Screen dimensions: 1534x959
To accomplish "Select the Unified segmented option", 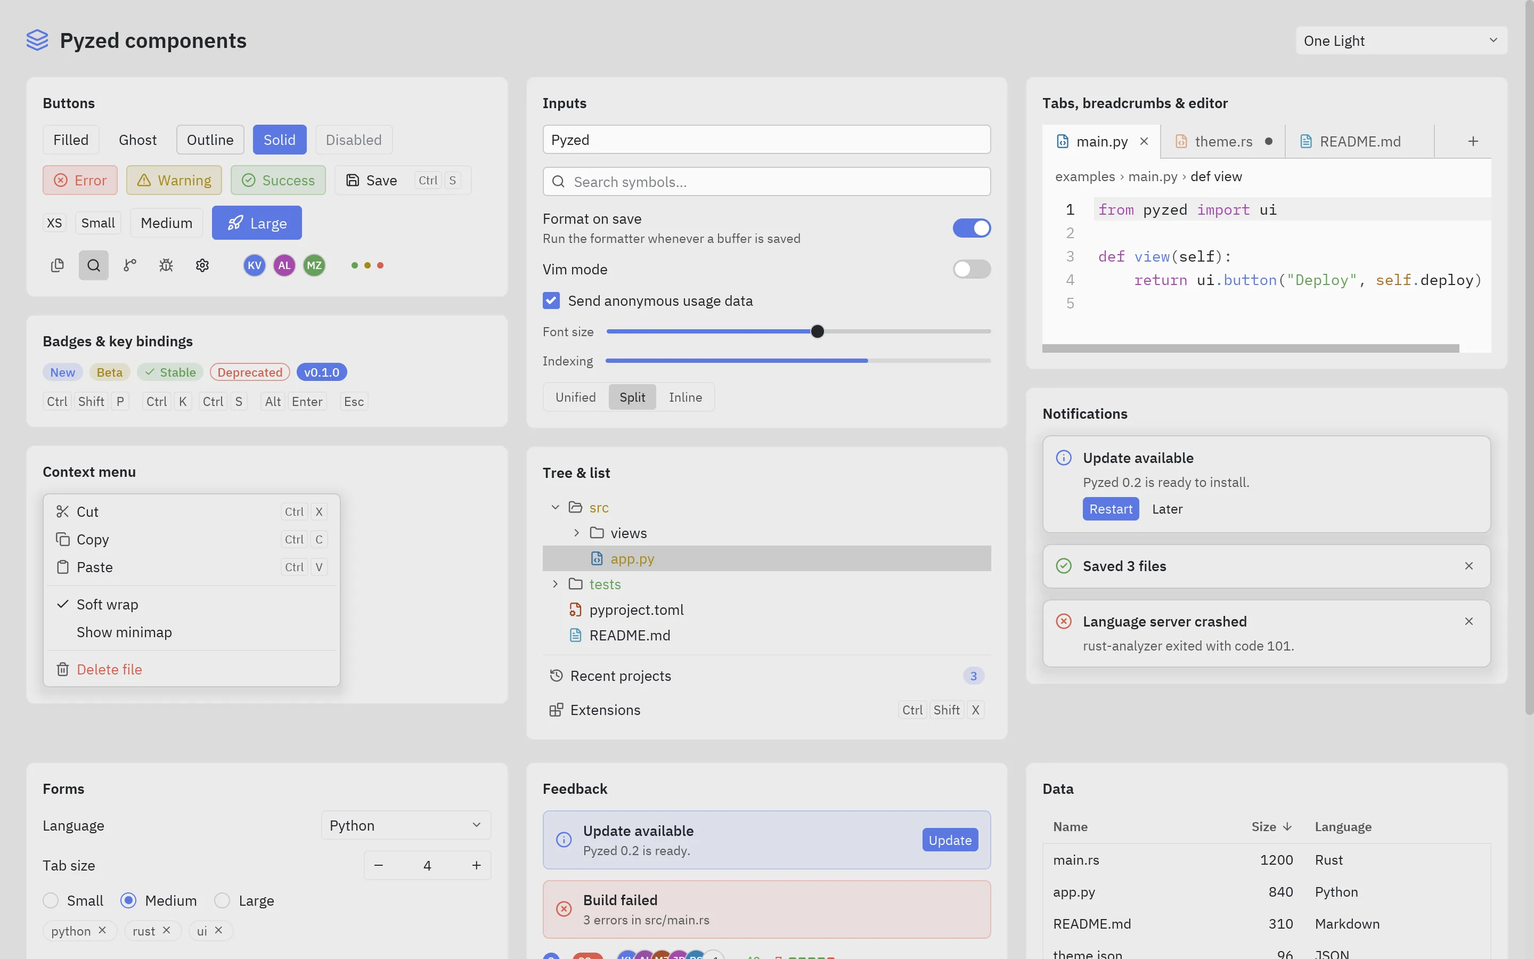I will tap(576, 397).
